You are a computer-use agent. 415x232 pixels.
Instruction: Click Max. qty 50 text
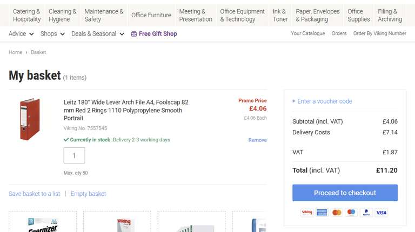pyautogui.click(x=76, y=173)
